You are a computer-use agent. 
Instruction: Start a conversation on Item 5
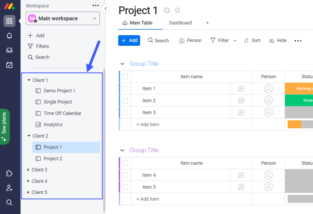tap(241, 187)
